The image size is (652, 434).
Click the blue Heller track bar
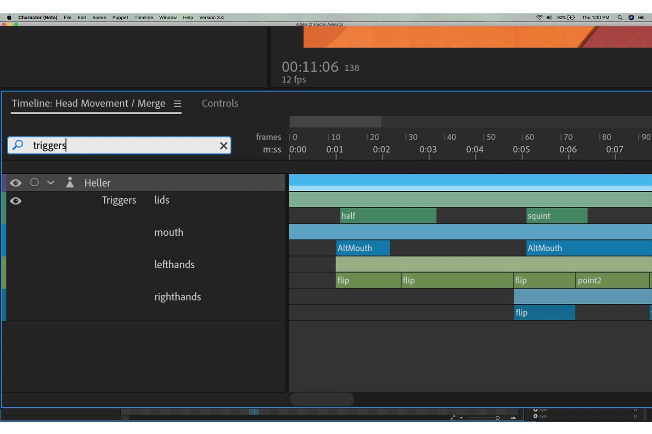[470, 182]
